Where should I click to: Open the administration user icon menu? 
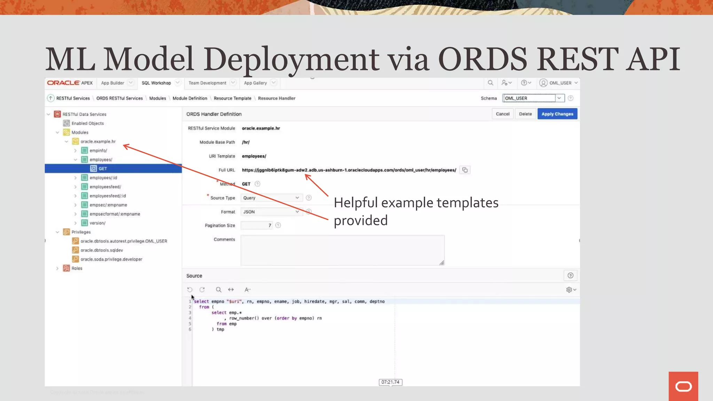[x=506, y=83]
